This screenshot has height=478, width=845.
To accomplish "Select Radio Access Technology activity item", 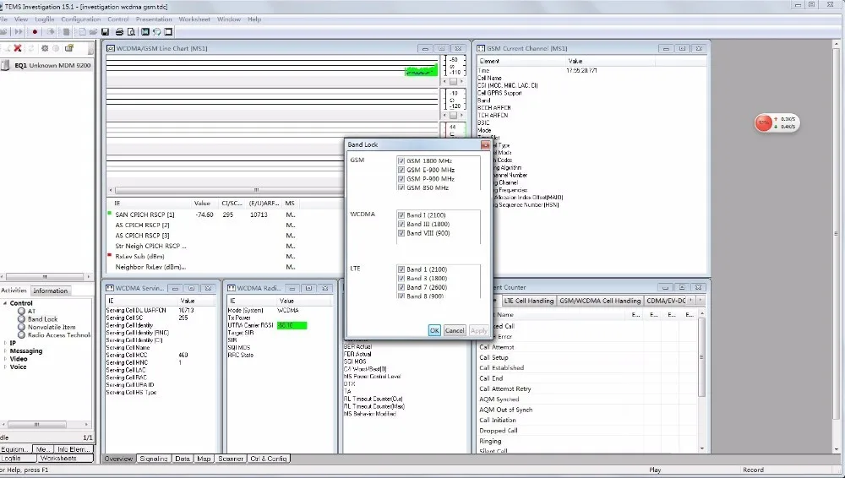I will pyautogui.click(x=59, y=334).
